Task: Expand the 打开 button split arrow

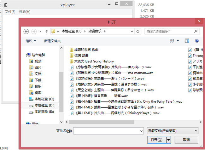Action: click(168, 140)
